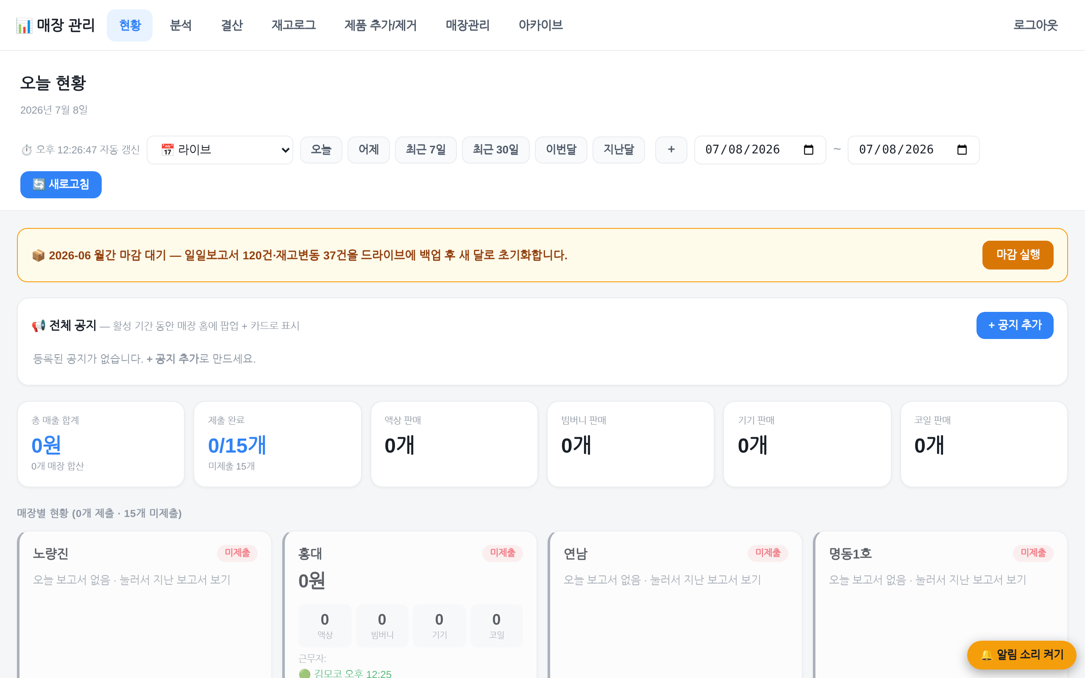Open the 홍대 store card
This screenshot has width=1085, height=678.
[x=409, y=605]
